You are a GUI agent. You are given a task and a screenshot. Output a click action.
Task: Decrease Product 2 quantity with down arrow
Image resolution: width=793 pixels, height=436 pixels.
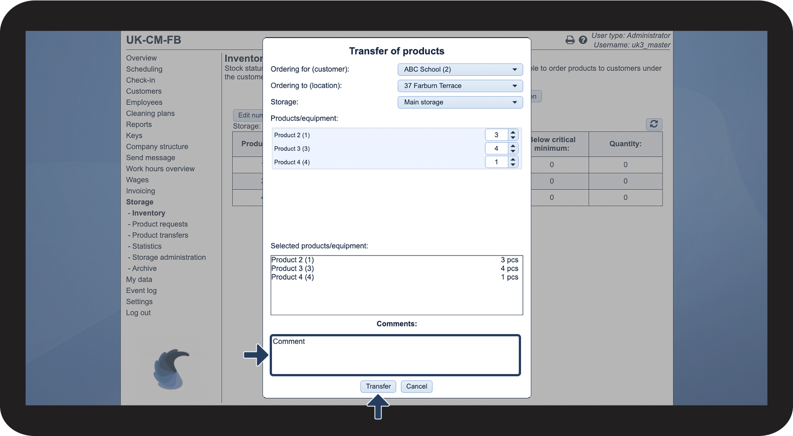pyautogui.click(x=513, y=137)
